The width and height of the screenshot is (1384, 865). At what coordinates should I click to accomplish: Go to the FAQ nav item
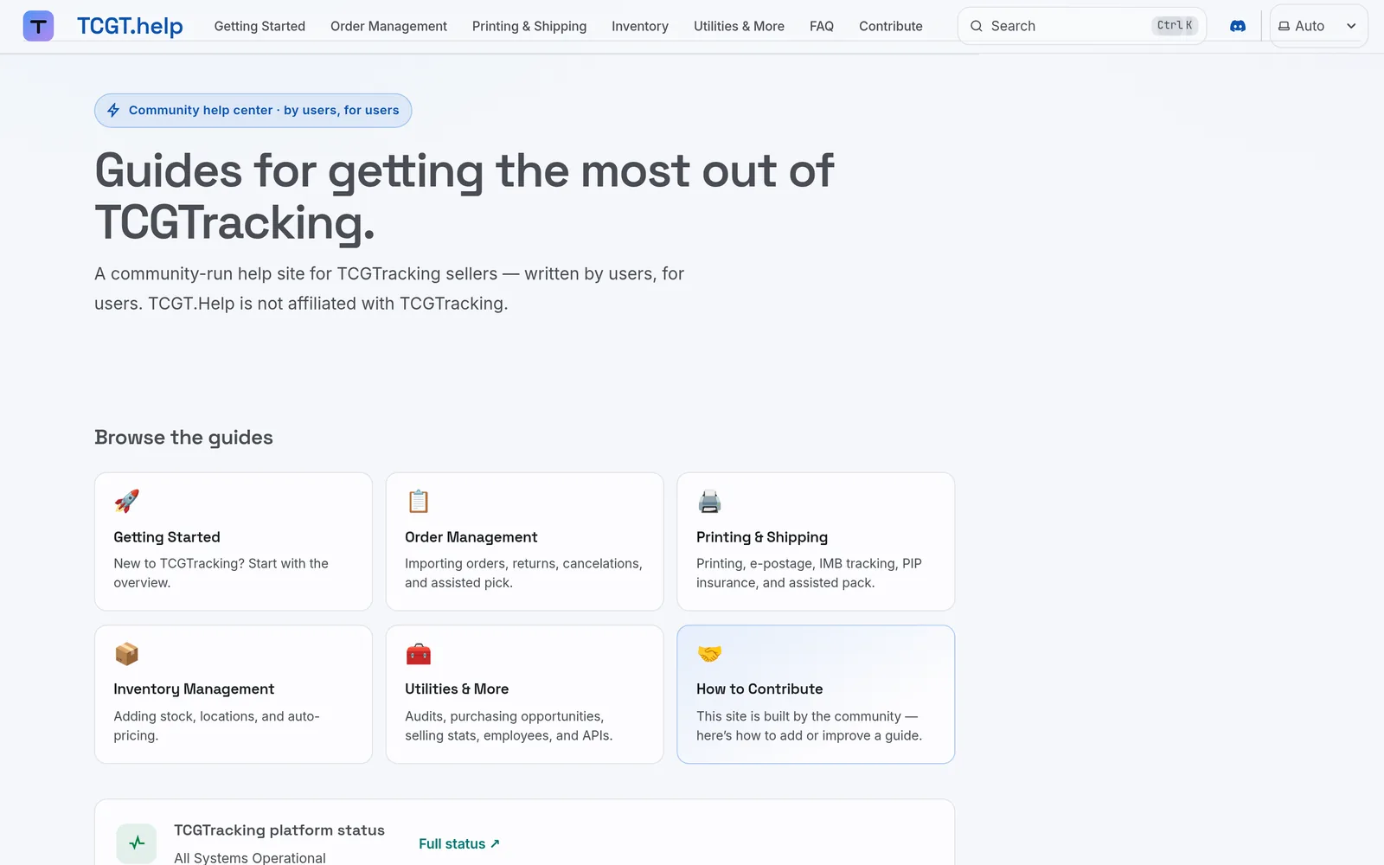pos(822,26)
